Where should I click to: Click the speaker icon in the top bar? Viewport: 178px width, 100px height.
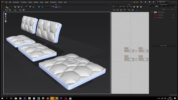(141, 2)
